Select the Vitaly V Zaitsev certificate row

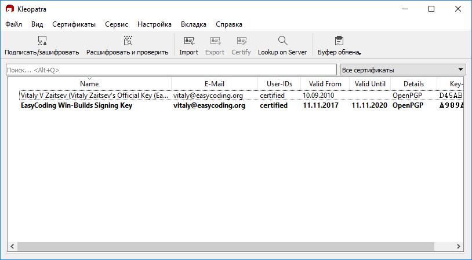click(241, 96)
